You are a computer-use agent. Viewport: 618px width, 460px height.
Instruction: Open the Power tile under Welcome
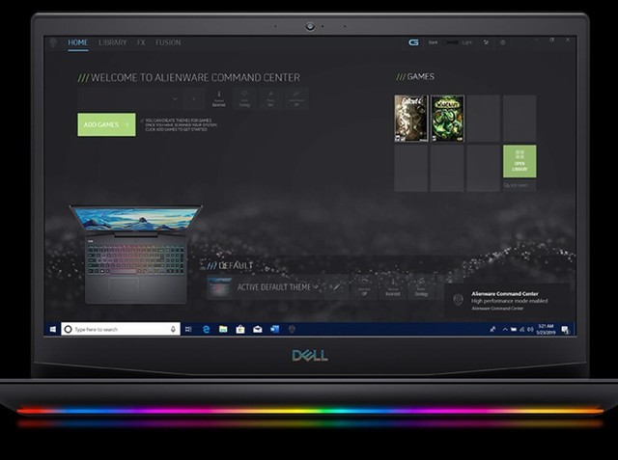click(x=270, y=98)
